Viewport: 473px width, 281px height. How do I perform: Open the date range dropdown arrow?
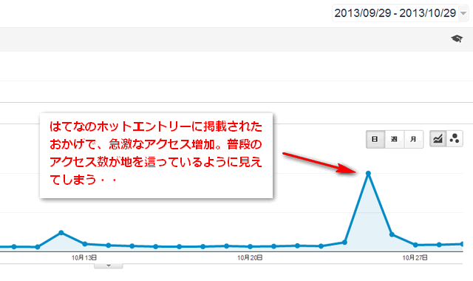pyautogui.click(x=463, y=13)
